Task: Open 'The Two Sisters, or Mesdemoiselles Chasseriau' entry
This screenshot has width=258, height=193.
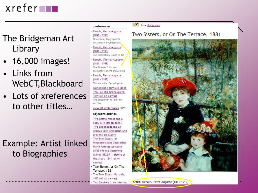Action: coord(110,151)
